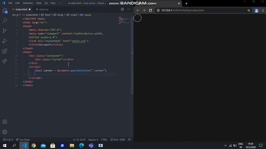Click the notifications feedback icon in status bar
This screenshot has width=266, height=149.
tap(129, 139)
